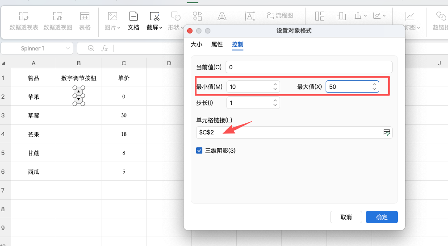Decrease 最大值 with its down arrow
Image resolution: width=448 pixels, height=246 pixels.
point(374,89)
